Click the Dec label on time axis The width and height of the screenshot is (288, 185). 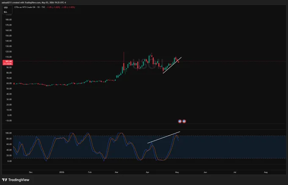tap(30, 172)
